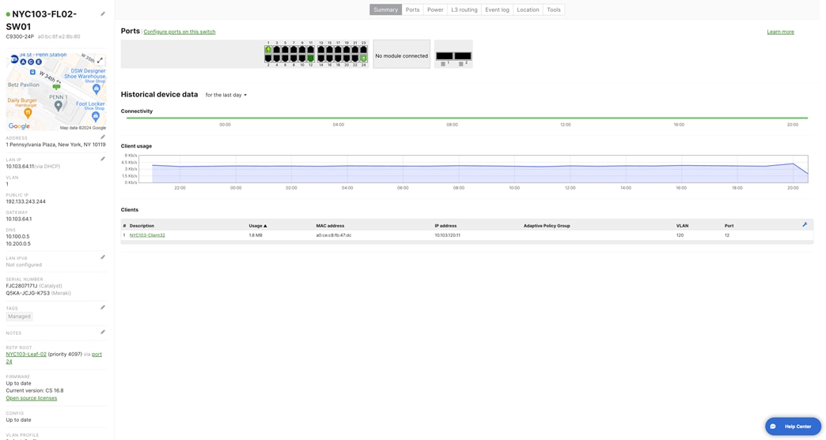Click serial number FJC2807171J
Screen dimensions: 826x440
coord(21,286)
